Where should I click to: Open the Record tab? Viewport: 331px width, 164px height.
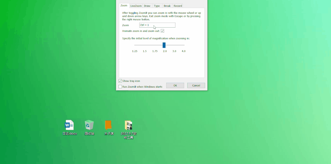coord(178,6)
